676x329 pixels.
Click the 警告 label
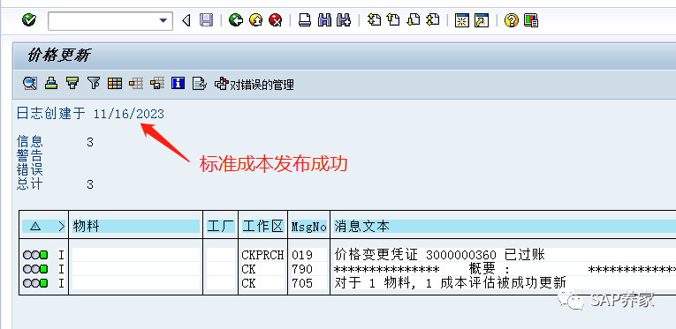[30, 156]
